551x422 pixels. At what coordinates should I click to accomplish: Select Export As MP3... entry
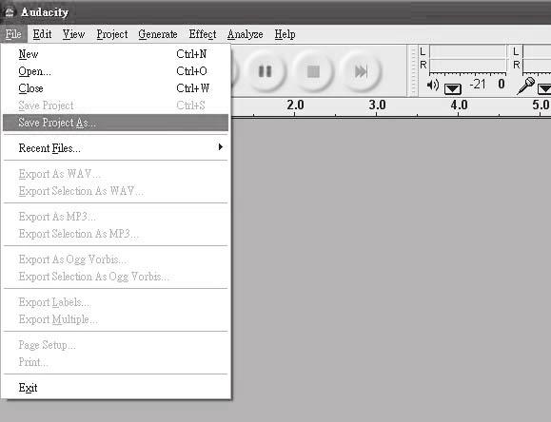(115, 217)
